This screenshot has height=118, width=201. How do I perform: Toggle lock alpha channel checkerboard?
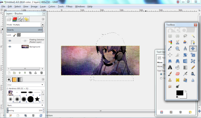coord(19,35)
